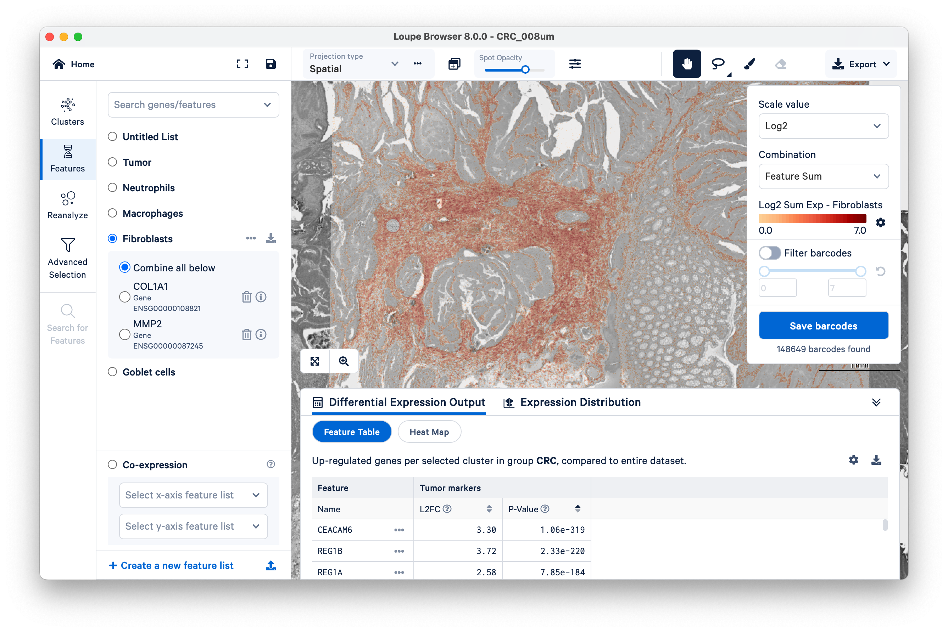948x632 pixels.
Task: Click the save file icon
Action: coord(271,64)
